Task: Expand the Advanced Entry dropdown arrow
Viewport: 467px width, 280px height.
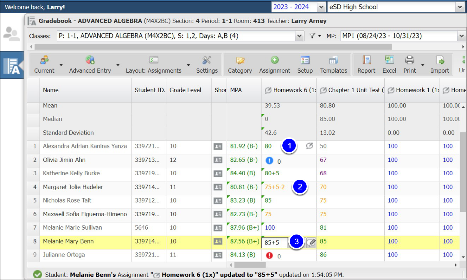Action: [118, 65]
